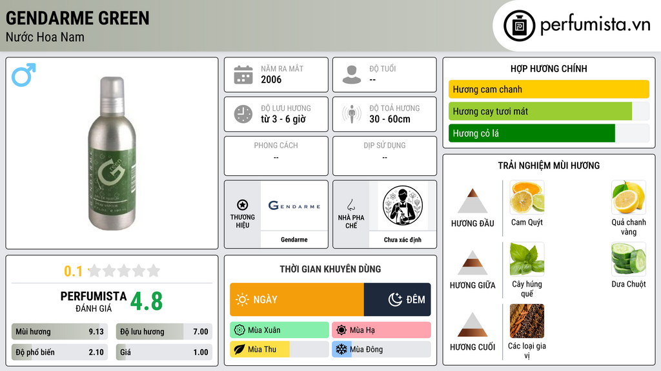
Task: Click the calendar icon beside Năm ra mắt
Action: click(243, 75)
